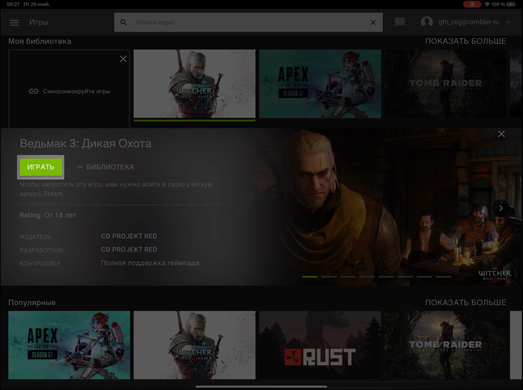Image resolution: width=523 pixels, height=390 pixels.
Task: Tap the status bar clock 00:27
Action: point(13,4)
